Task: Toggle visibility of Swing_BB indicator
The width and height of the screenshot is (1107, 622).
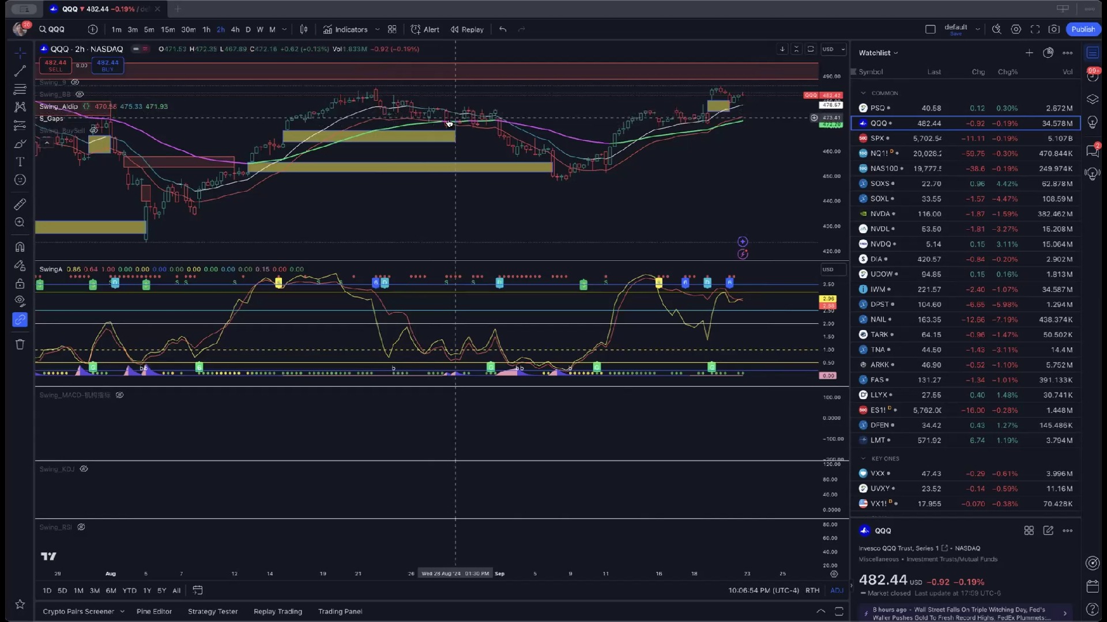Action: coord(80,94)
